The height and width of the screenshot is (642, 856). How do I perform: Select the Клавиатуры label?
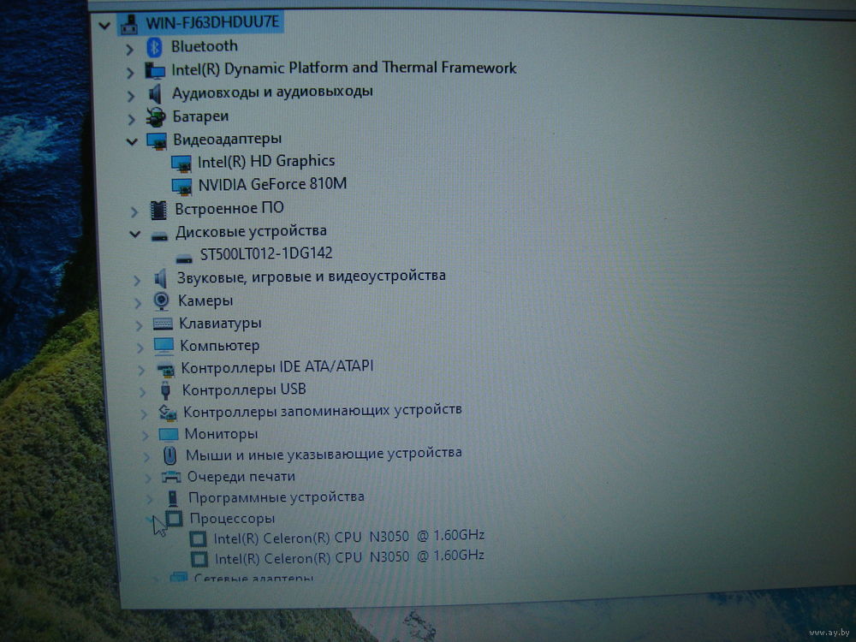coord(220,324)
